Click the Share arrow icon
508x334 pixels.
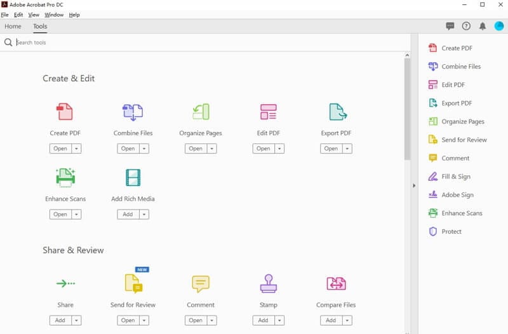pyautogui.click(x=65, y=283)
